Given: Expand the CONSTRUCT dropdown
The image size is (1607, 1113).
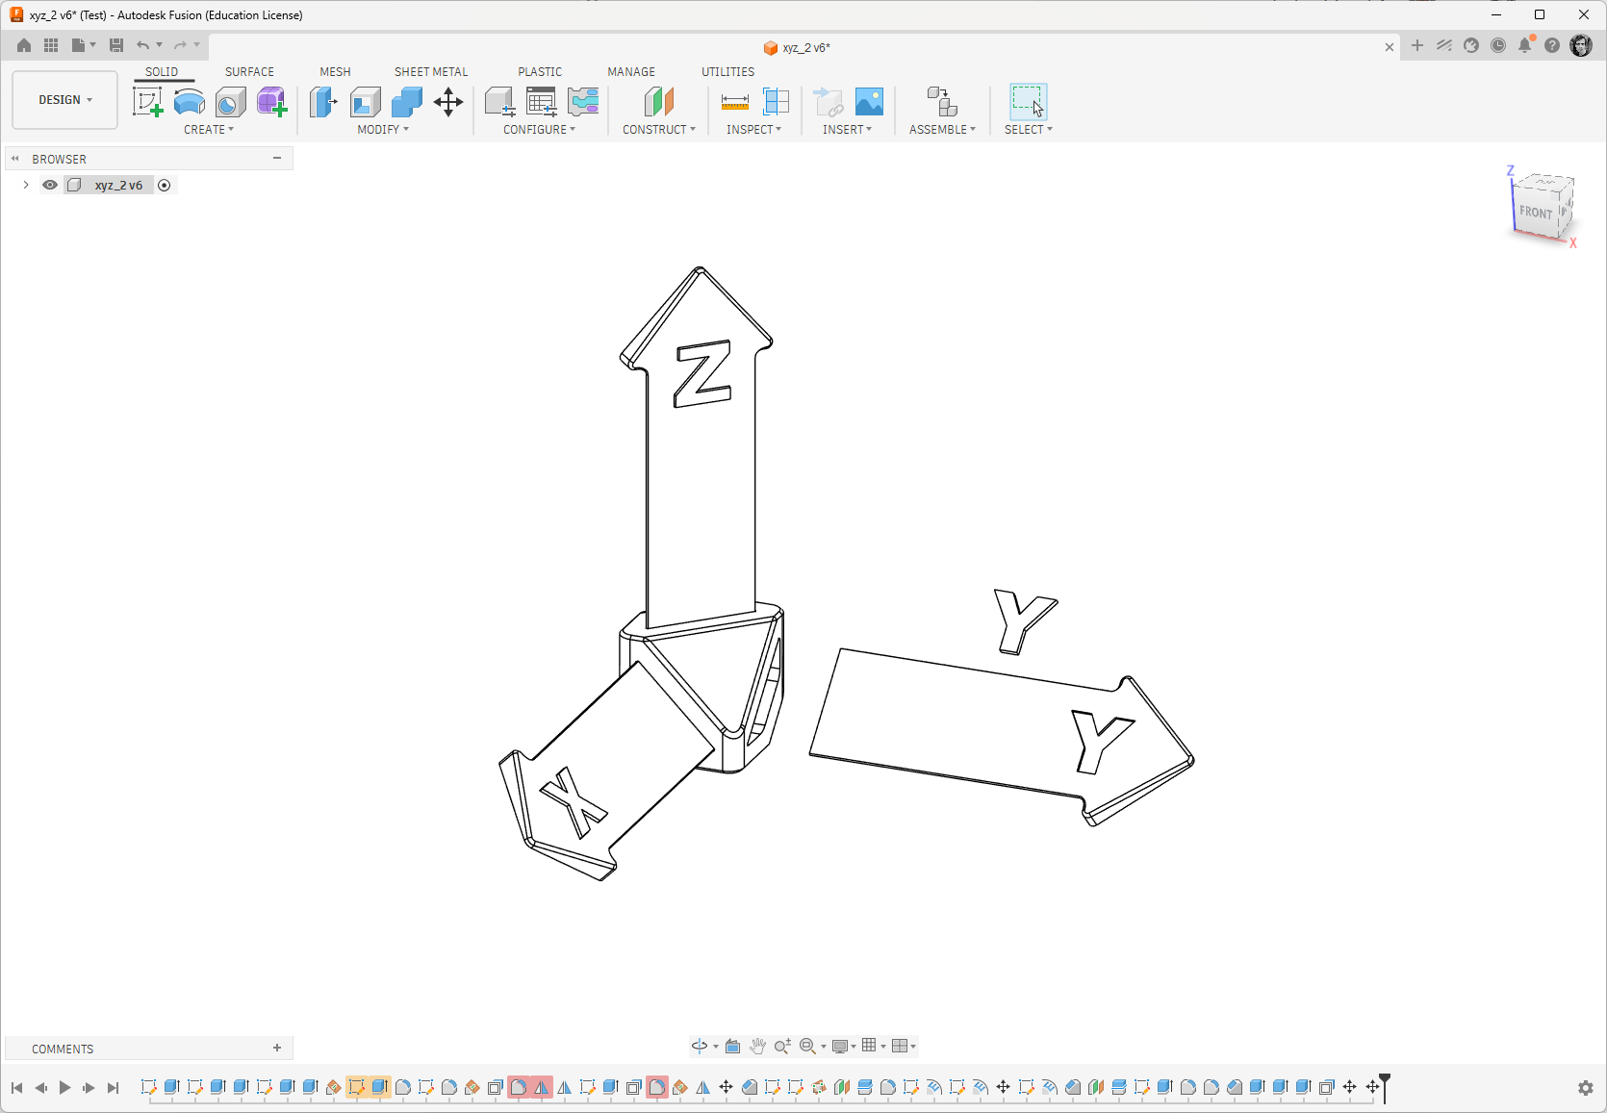Looking at the screenshot, I should point(659,130).
